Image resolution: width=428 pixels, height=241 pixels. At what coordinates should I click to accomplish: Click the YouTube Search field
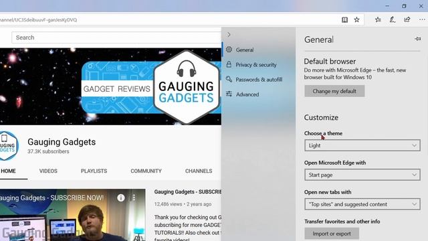click(x=116, y=37)
